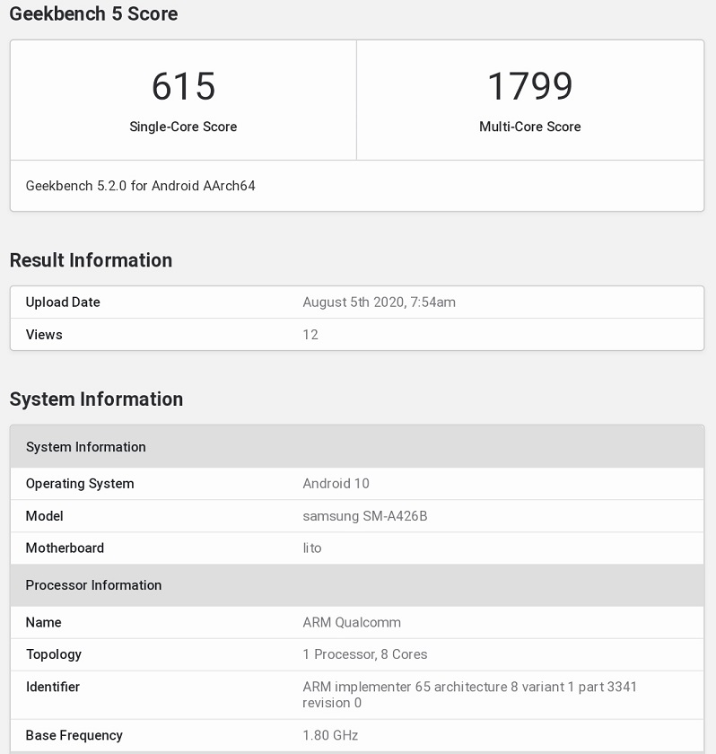The height and width of the screenshot is (754, 716).
Task: Select the 'lito' motherboard value
Action: pyautogui.click(x=312, y=548)
